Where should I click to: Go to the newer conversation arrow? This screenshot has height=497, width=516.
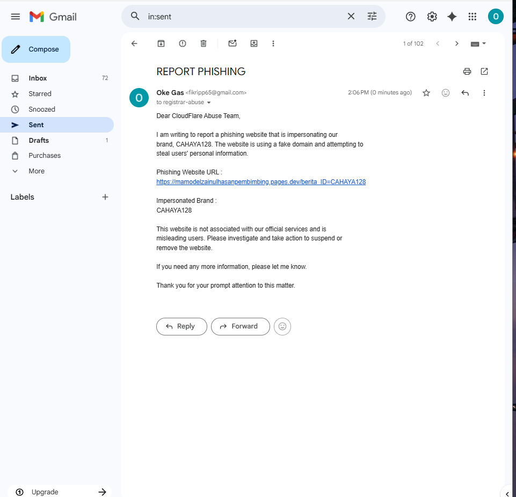(438, 43)
